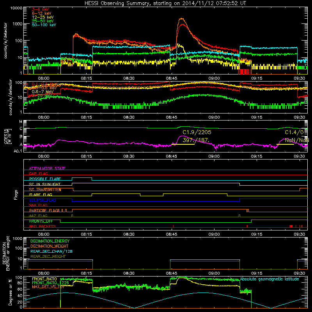
Task: Select the SC_TRANSMITTER flag label
Action: (45, 190)
